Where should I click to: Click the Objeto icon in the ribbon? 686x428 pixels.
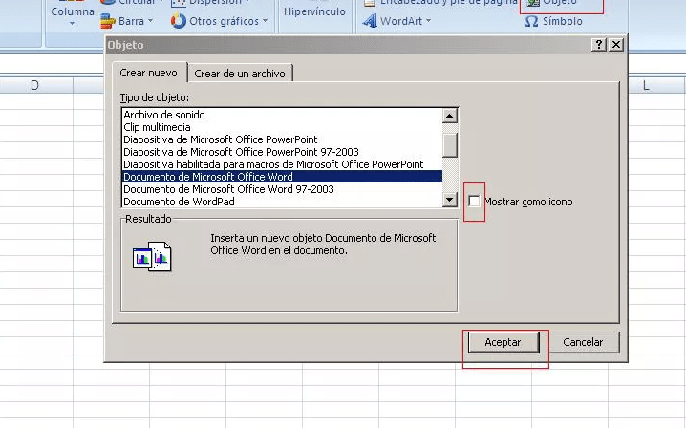[x=532, y=3]
